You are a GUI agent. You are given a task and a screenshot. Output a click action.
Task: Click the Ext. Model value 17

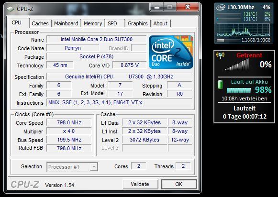(120, 94)
